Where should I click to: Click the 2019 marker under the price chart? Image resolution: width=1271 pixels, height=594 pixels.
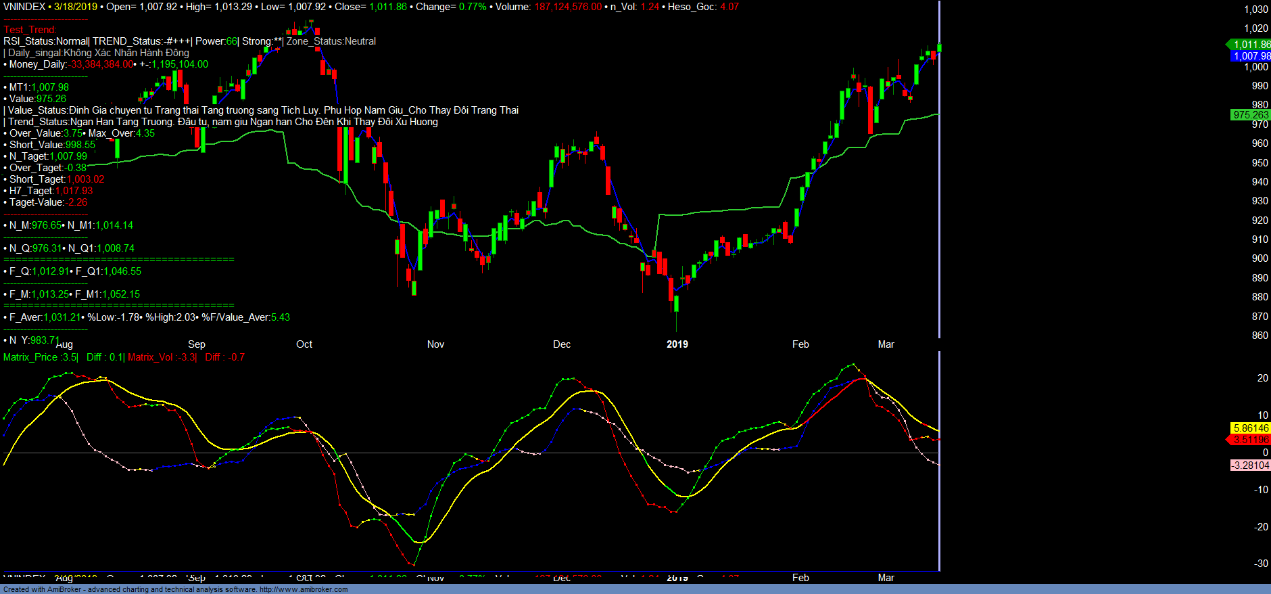click(677, 344)
